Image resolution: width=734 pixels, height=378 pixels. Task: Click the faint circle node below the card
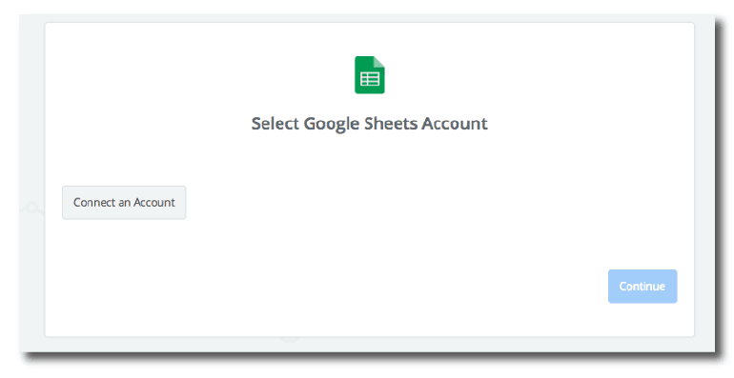(x=290, y=338)
